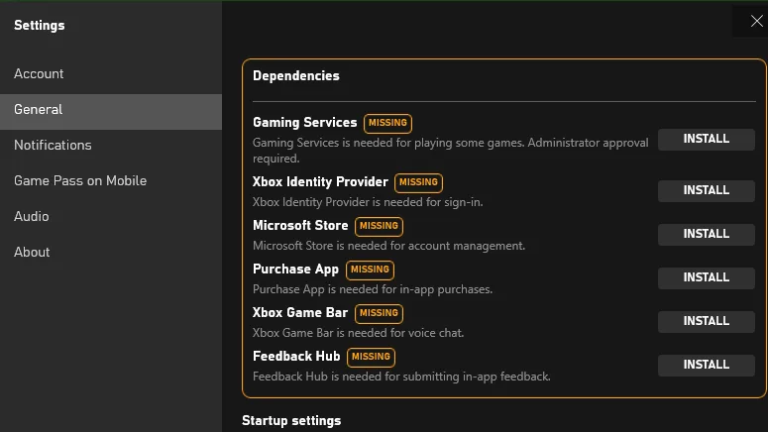This screenshot has width=768, height=432.
Task: Click the Startup settings heading
Action: click(291, 421)
